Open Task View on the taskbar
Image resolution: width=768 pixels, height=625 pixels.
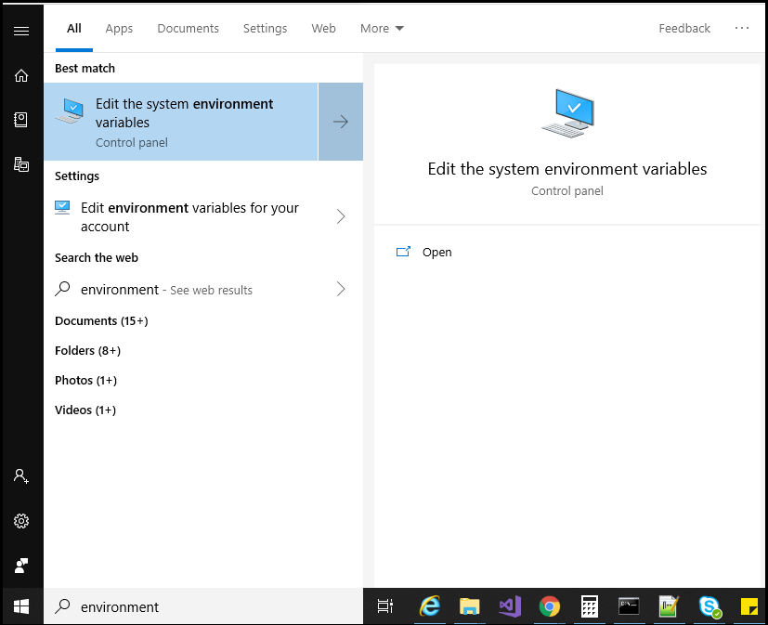coord(385,606)
